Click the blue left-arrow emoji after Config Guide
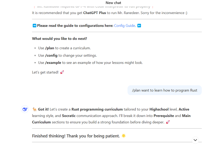The height and width of the screenshot is (147, 224). pos(139,26)
